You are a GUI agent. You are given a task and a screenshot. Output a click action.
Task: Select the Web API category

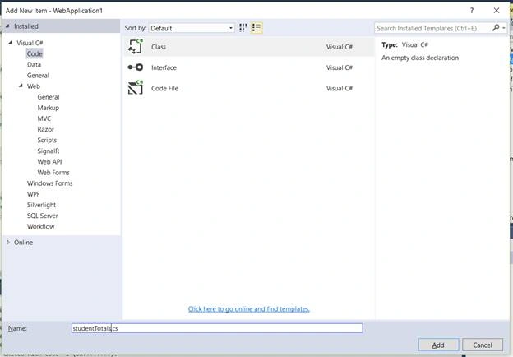click(49, 162)
